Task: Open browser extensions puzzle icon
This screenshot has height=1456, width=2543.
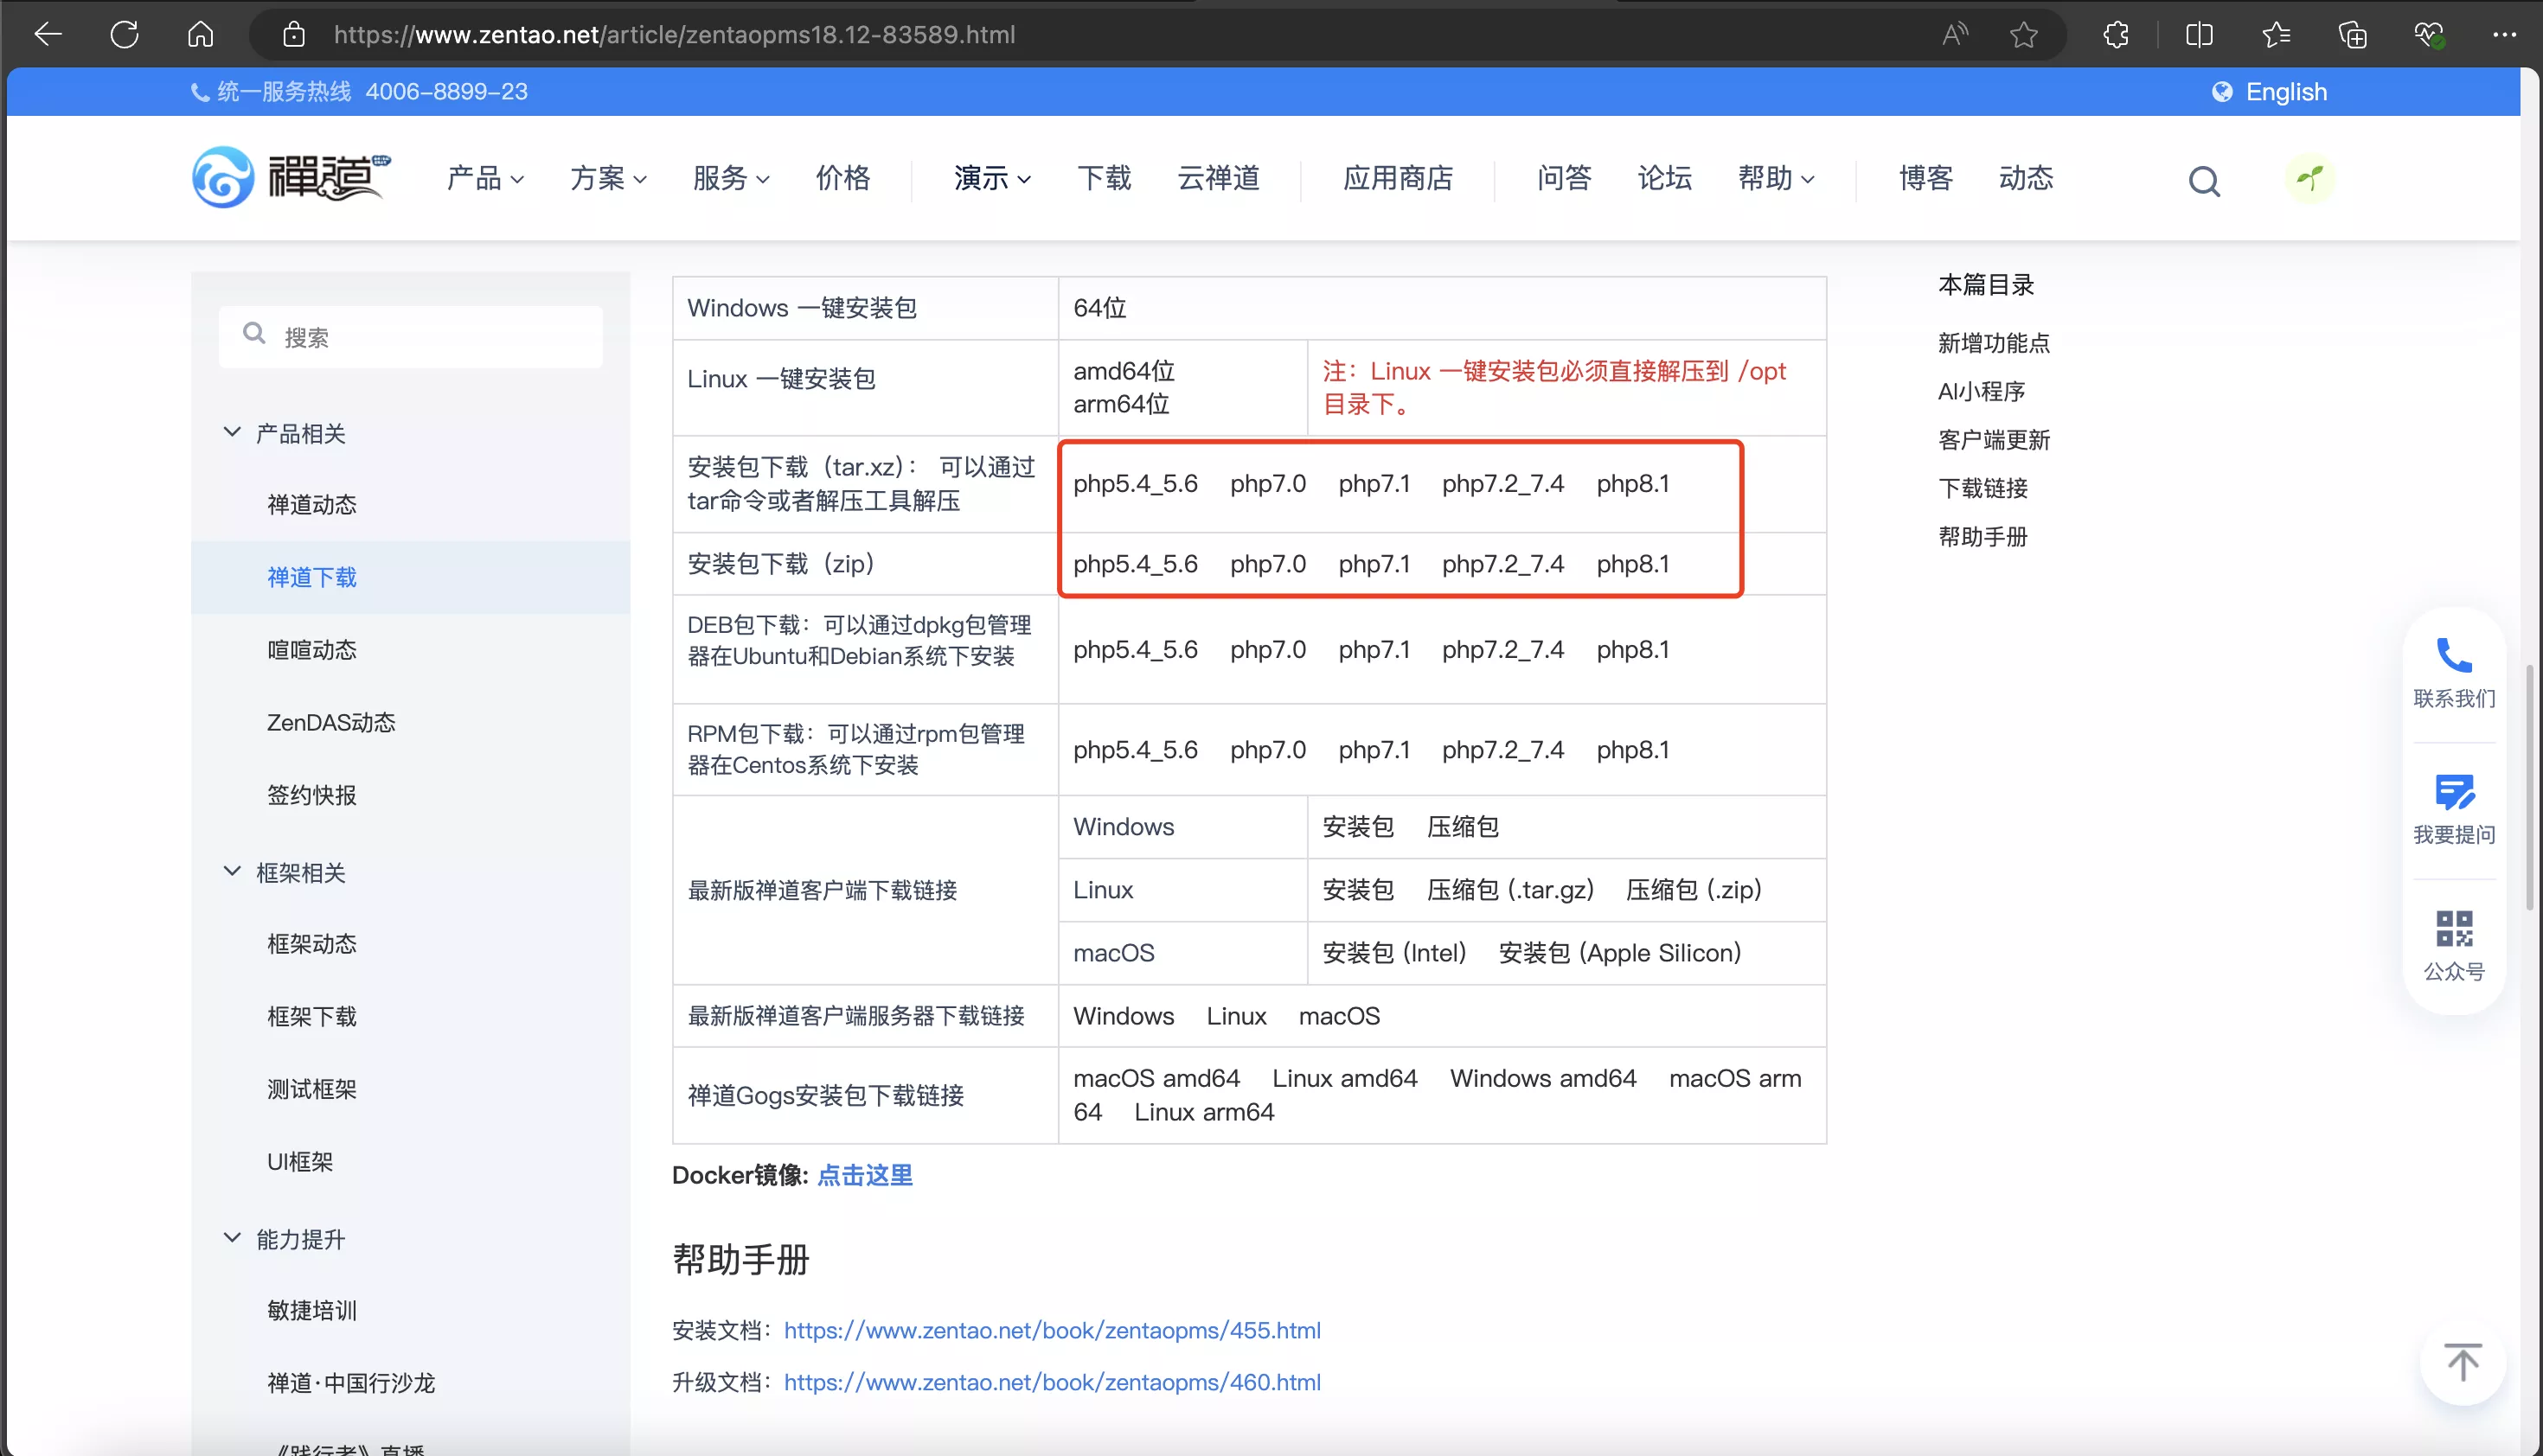Action: tap(2116, 35)
